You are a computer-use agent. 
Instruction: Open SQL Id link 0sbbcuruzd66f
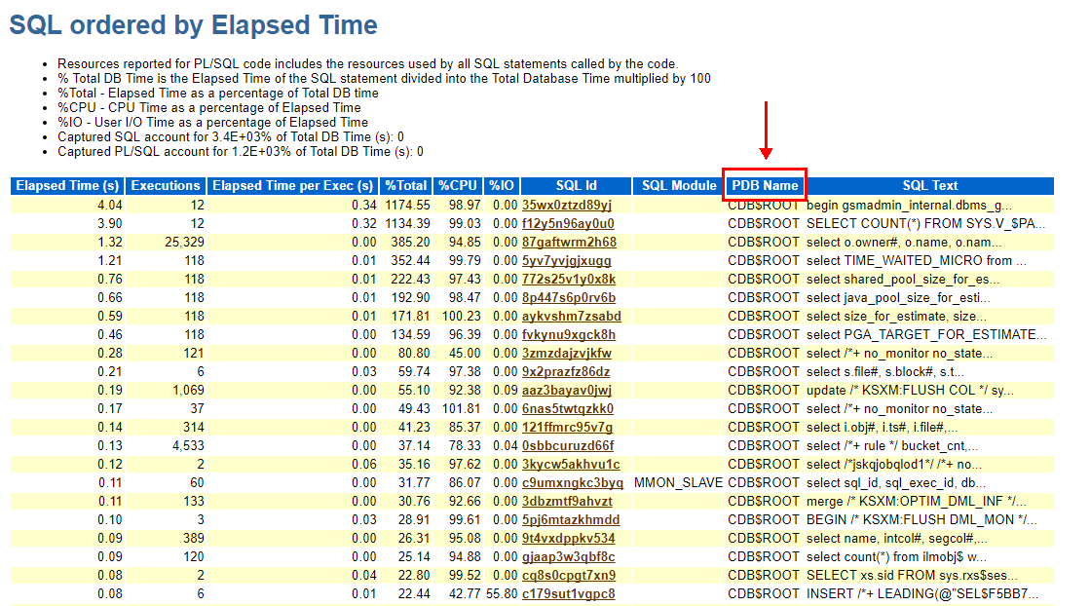pos(568,445)
